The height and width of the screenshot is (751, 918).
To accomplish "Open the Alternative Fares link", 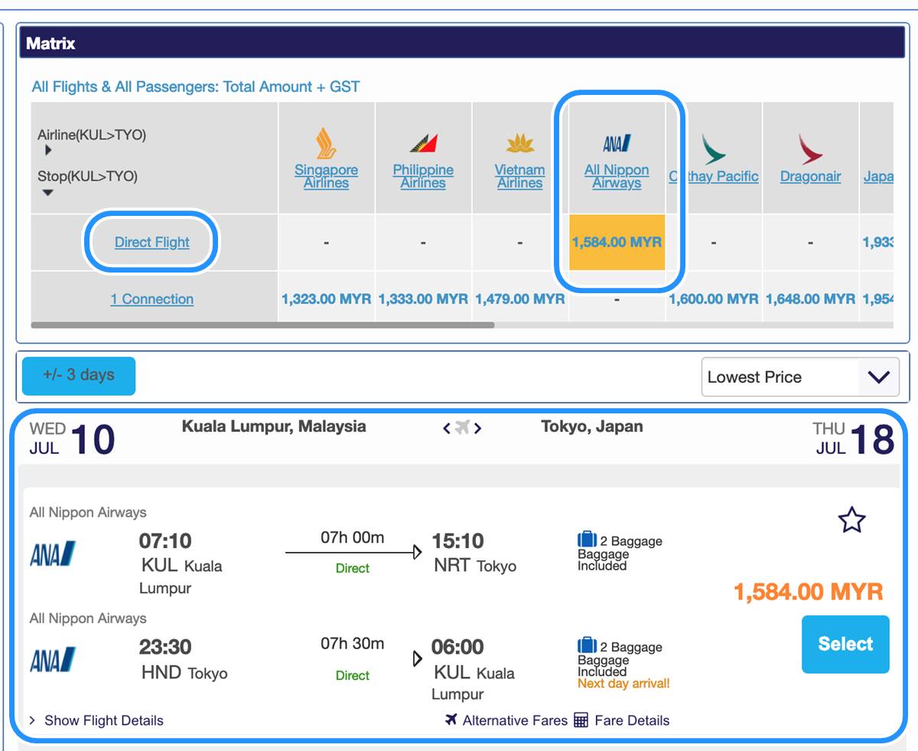I will click(x=506, y=720).
